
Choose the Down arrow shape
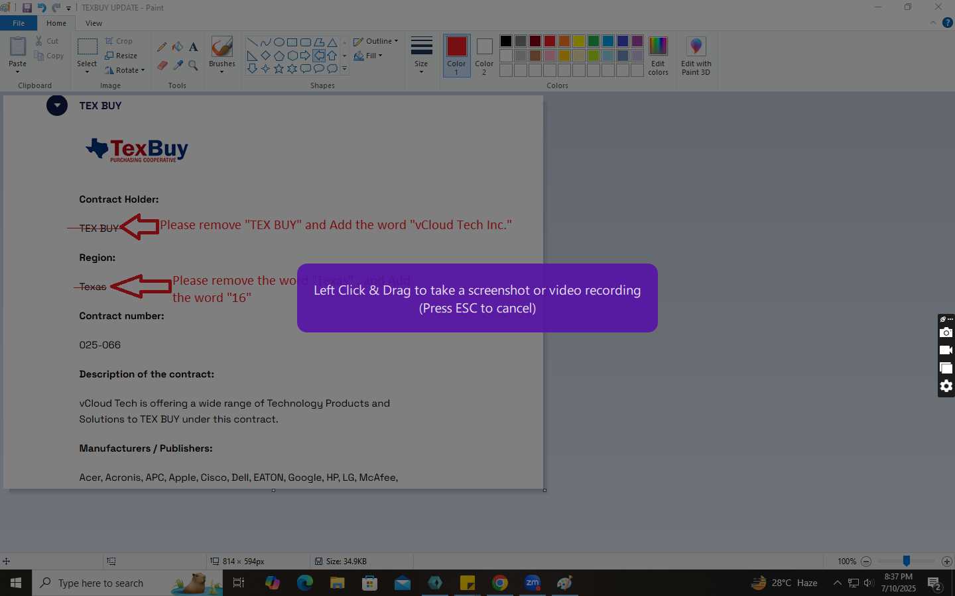(x=252, y=69)
